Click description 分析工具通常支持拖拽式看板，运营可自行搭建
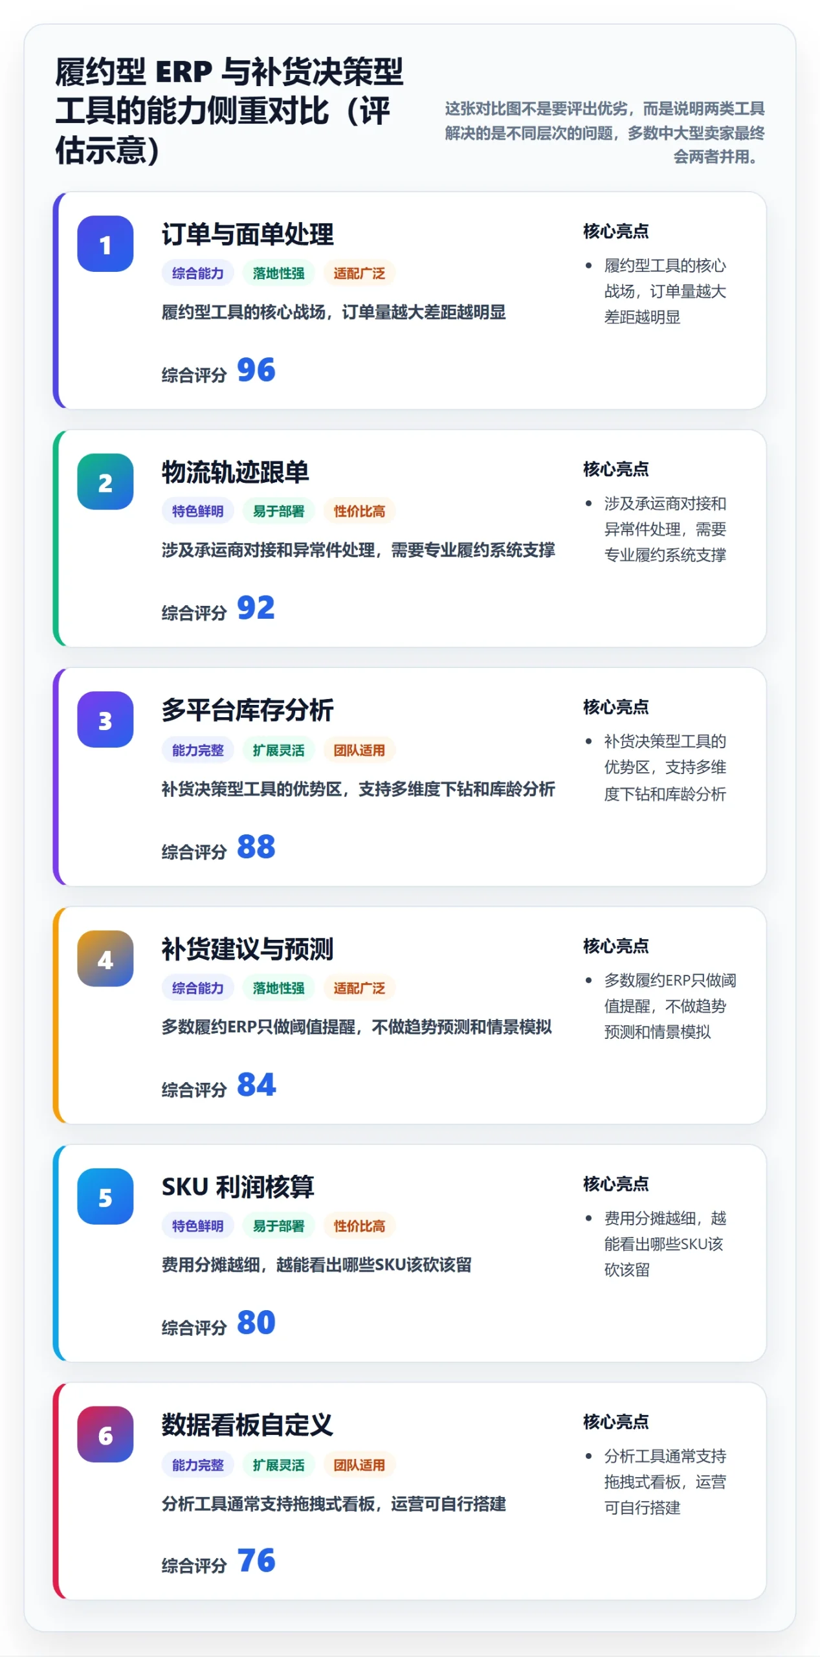Image resolution: width=820 pixels, height=1657 pixels. click(333, 1504)
